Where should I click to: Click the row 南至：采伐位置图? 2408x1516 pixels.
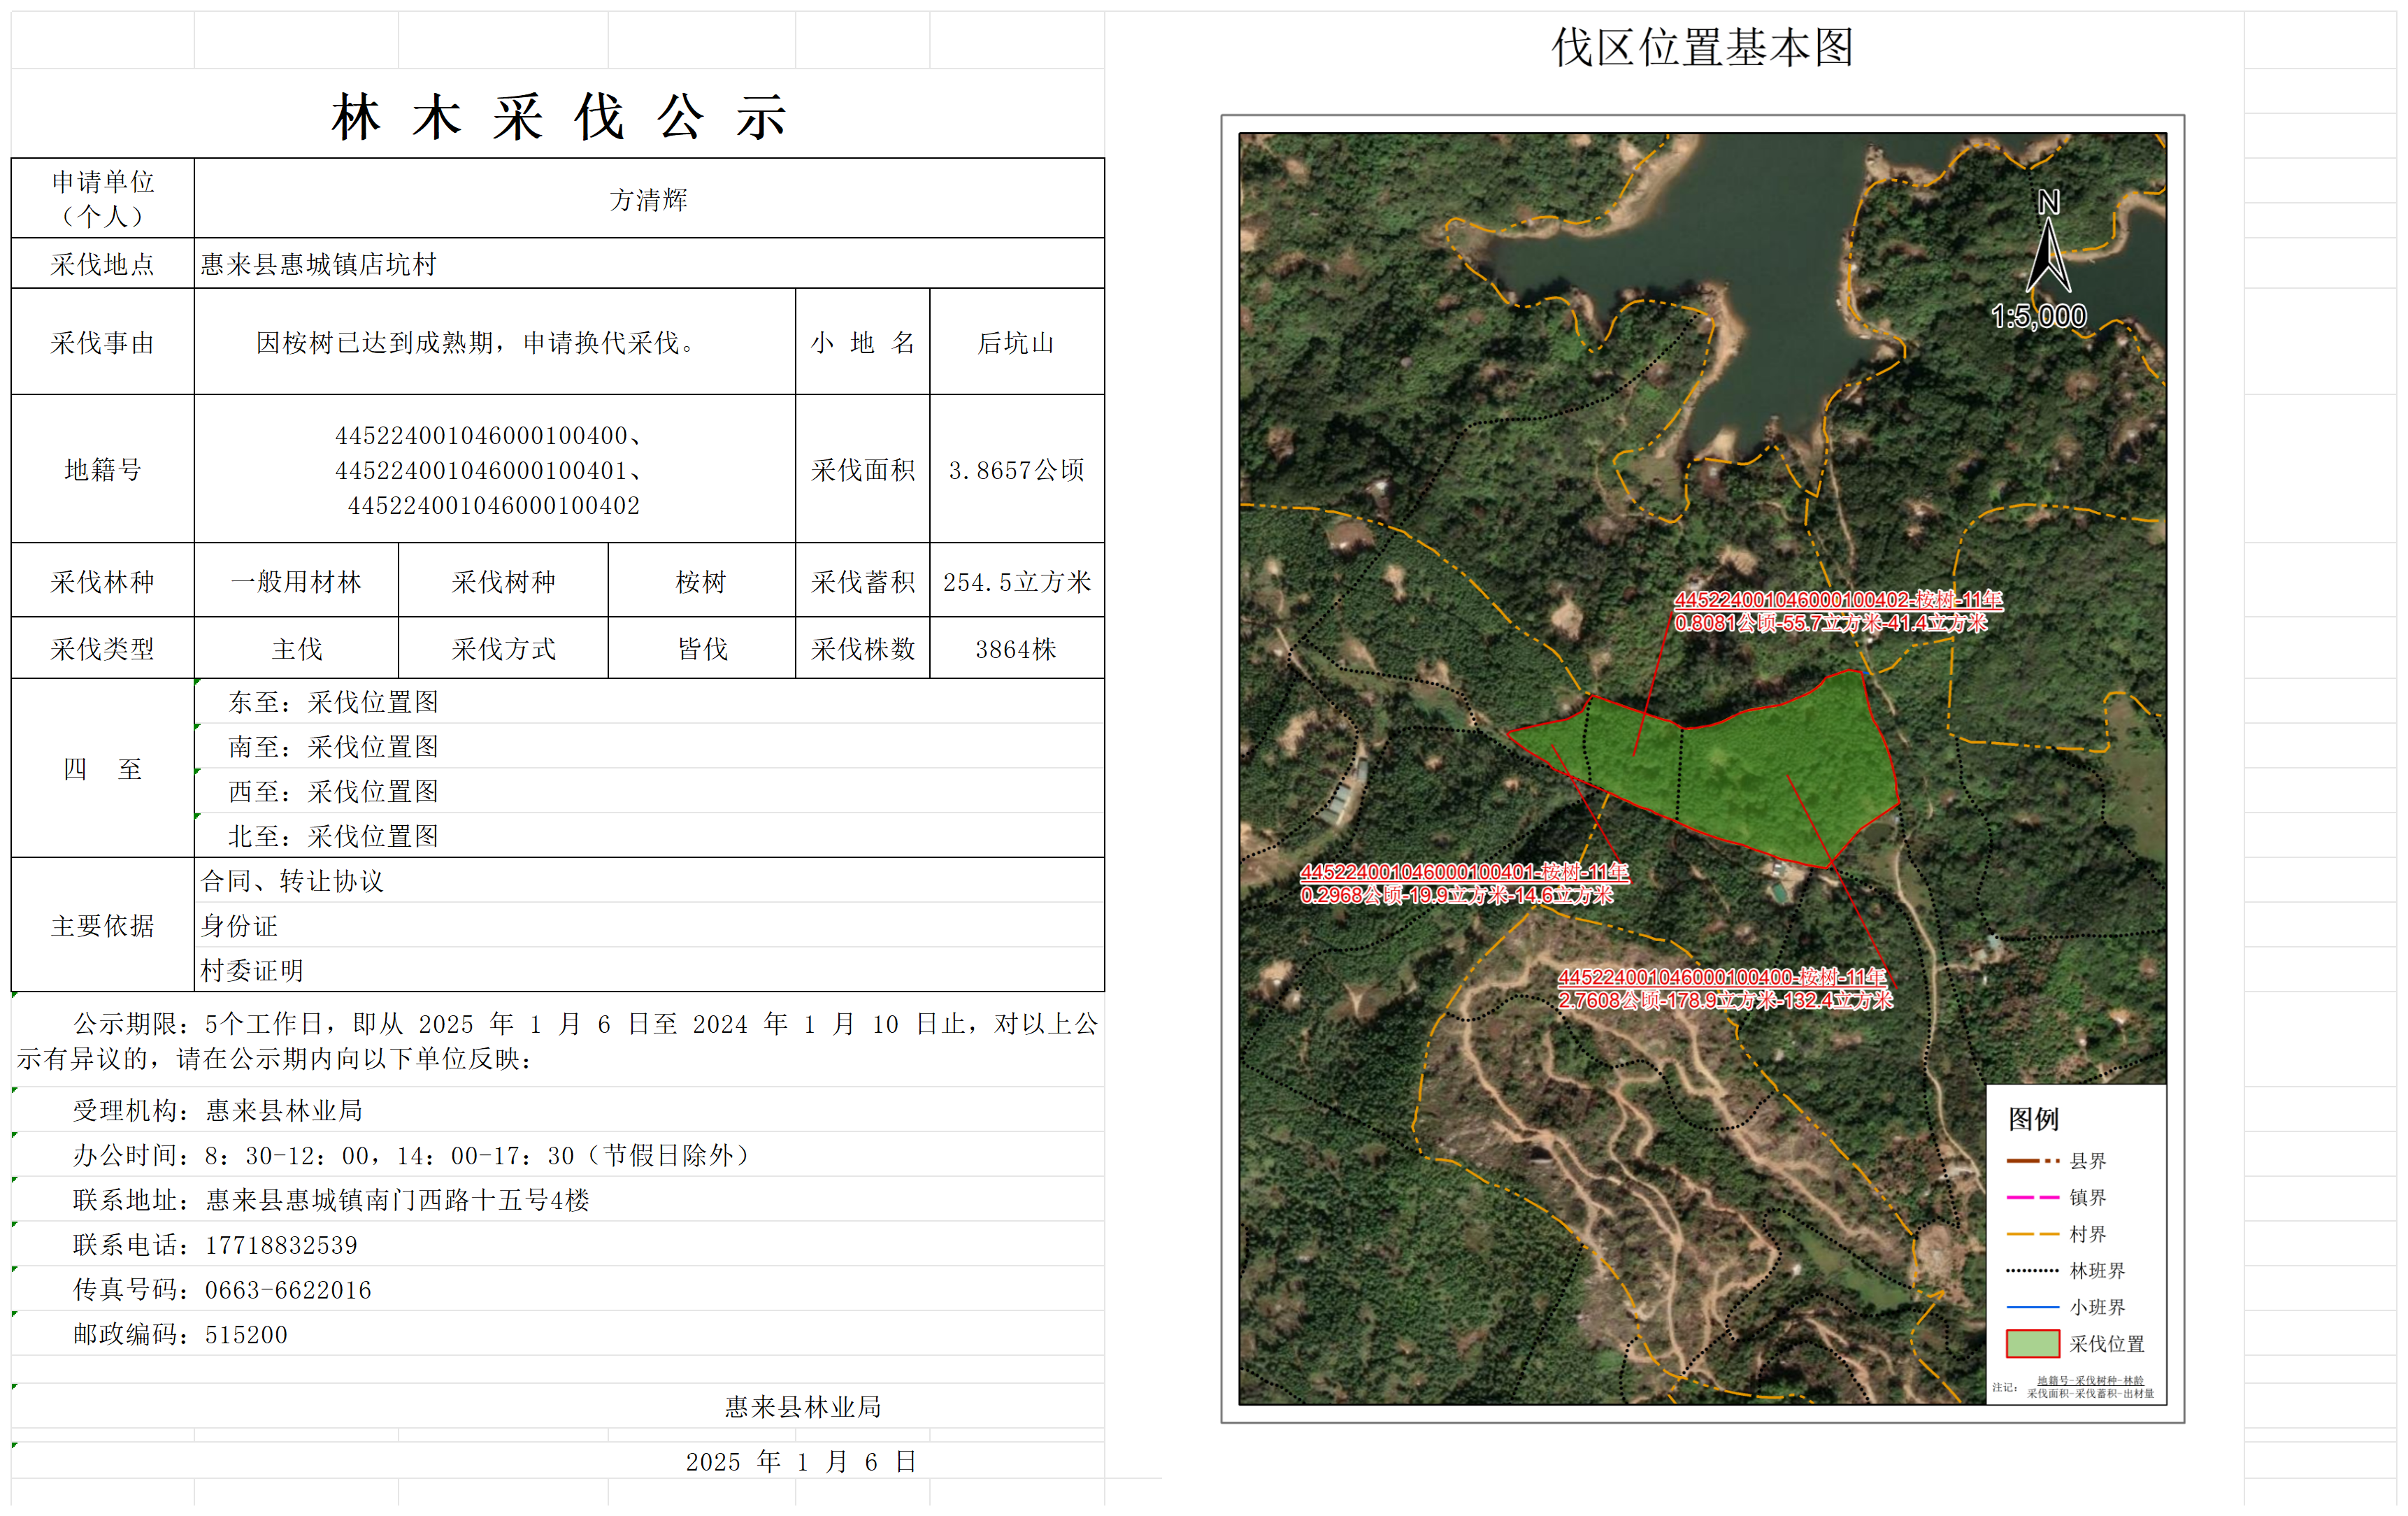pyautogui.click(x=649, y=746)
